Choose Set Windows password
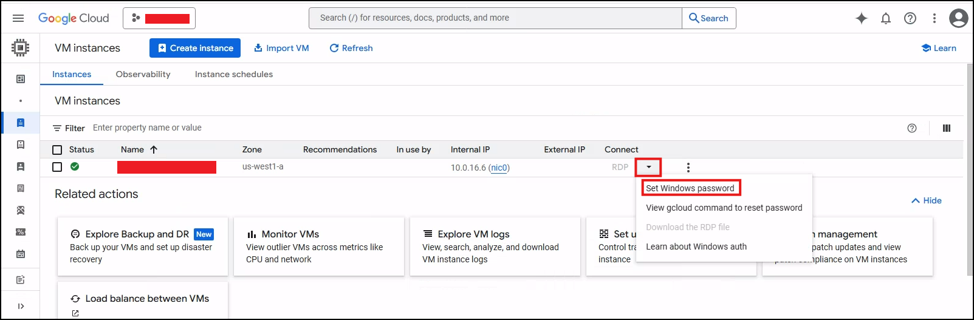Viewport: 974px width, 320px height. click(690, 188)
